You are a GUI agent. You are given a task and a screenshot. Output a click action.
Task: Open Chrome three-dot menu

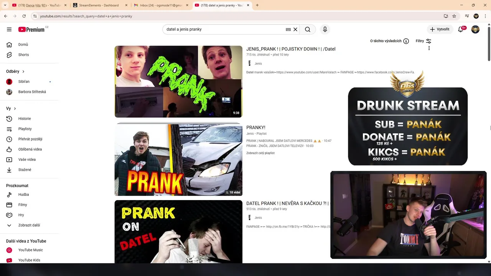point(485,16)
